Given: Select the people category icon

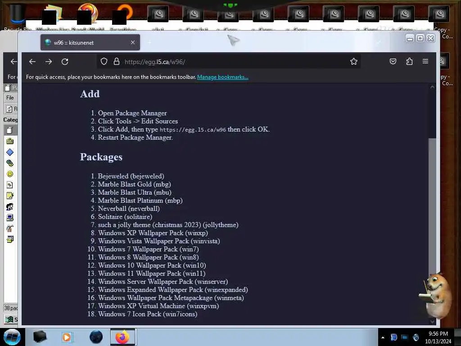Looking at the screenshot, I should pyautogui.click(x=10, y=206).
